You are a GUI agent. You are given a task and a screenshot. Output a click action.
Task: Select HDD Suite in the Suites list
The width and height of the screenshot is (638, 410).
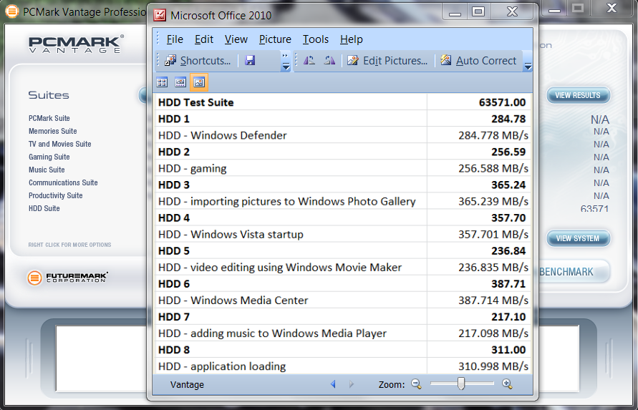(x=44, y=208)
